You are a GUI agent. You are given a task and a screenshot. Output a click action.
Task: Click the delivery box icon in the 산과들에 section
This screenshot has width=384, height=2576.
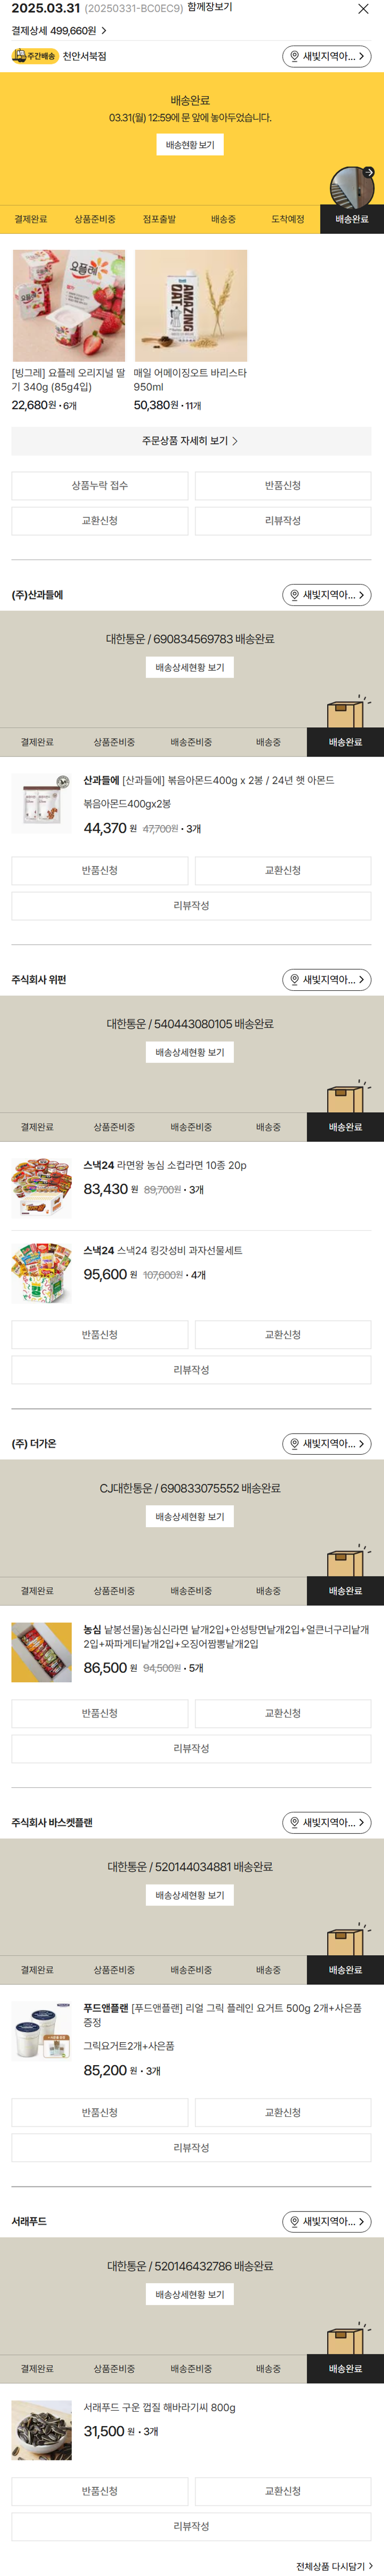(346, 711)
